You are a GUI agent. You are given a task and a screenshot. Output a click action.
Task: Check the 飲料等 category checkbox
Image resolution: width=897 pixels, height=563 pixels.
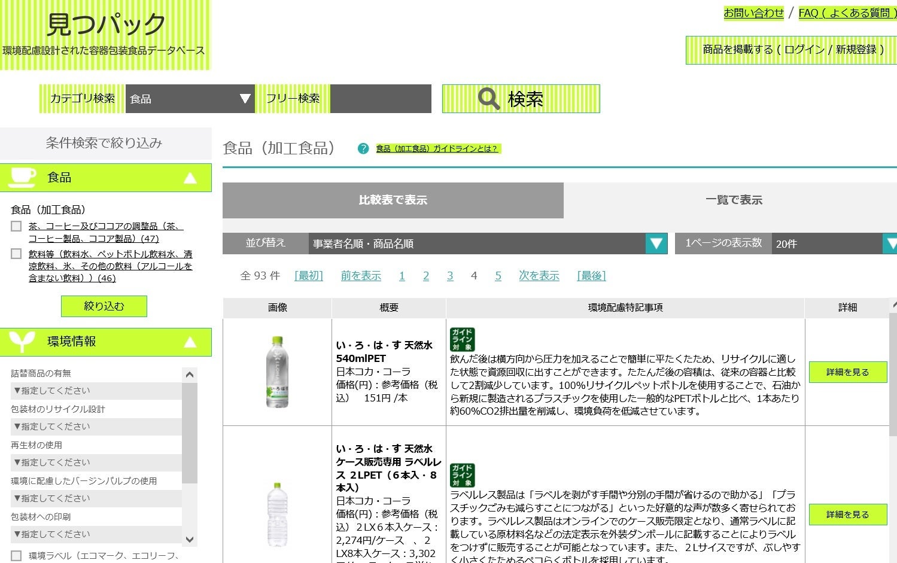[16, 254]
